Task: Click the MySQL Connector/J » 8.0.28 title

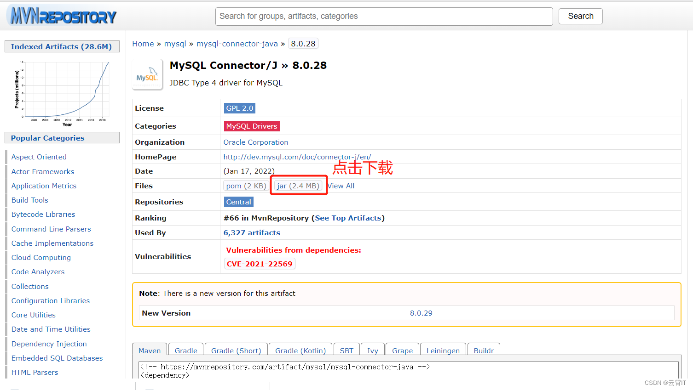Action: (248, 65)
